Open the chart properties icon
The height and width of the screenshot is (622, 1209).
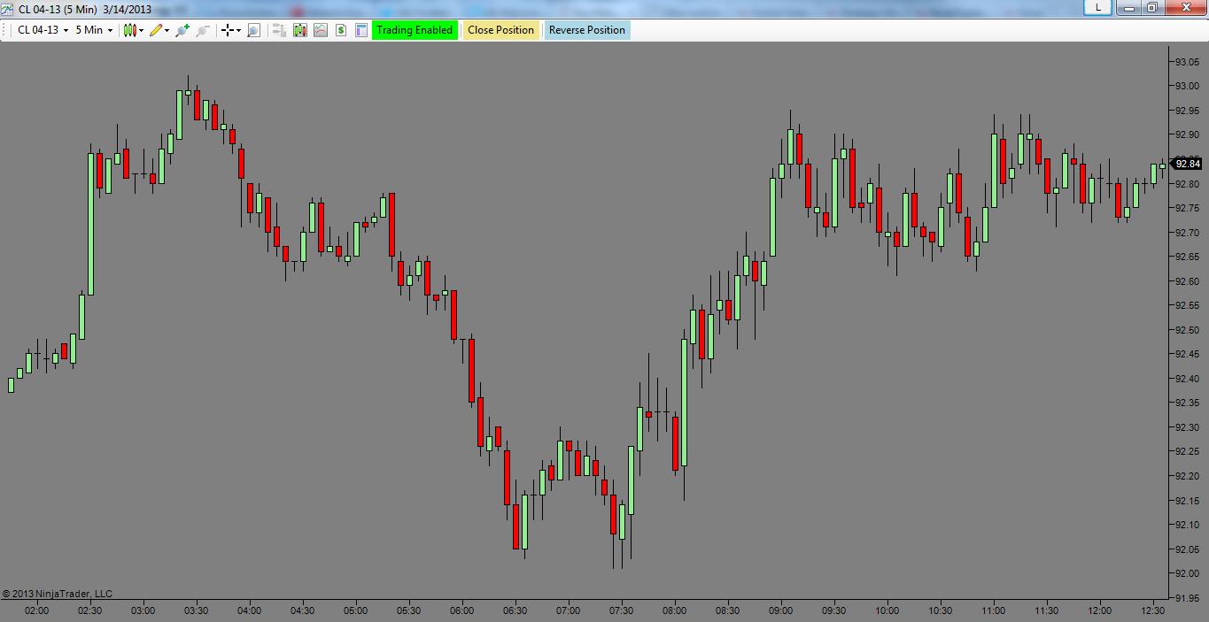click(x=360, y=30)
